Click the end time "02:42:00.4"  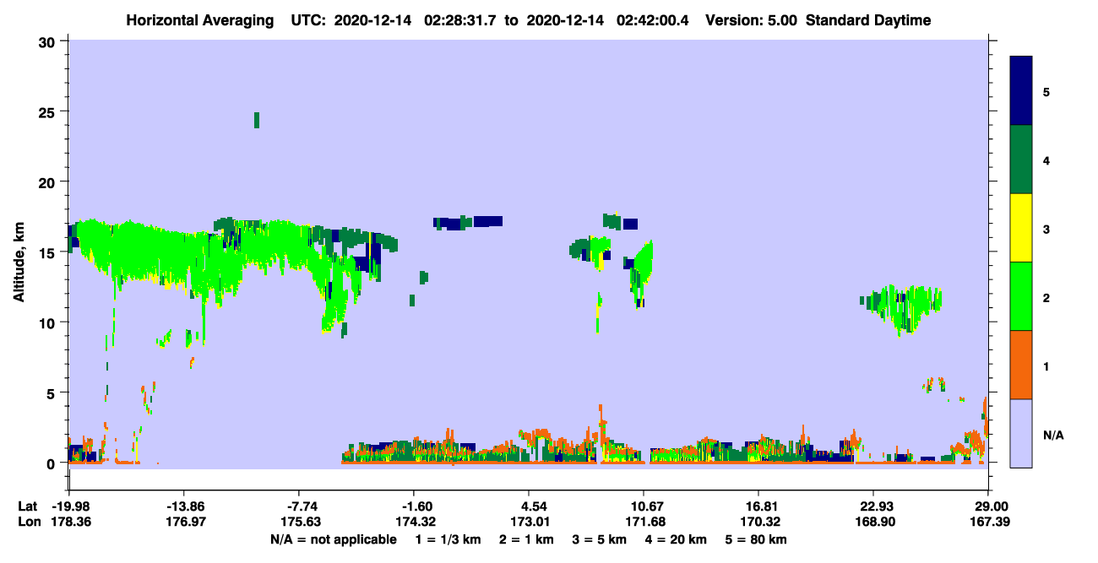pyautogui.click(x=654, y=20)
